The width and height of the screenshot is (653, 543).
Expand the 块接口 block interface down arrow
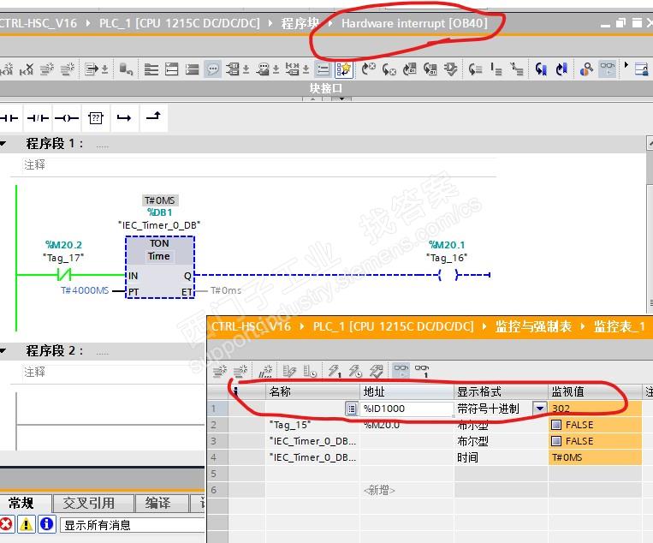pyautogui.click(x=341, y=99)
